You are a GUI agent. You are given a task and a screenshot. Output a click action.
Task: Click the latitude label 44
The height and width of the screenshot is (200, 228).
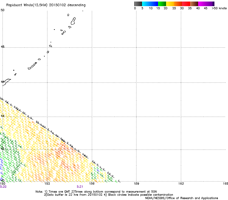coord(2,116)
